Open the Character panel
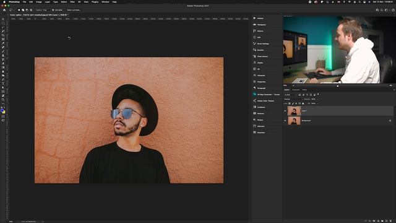 [259, 76]
